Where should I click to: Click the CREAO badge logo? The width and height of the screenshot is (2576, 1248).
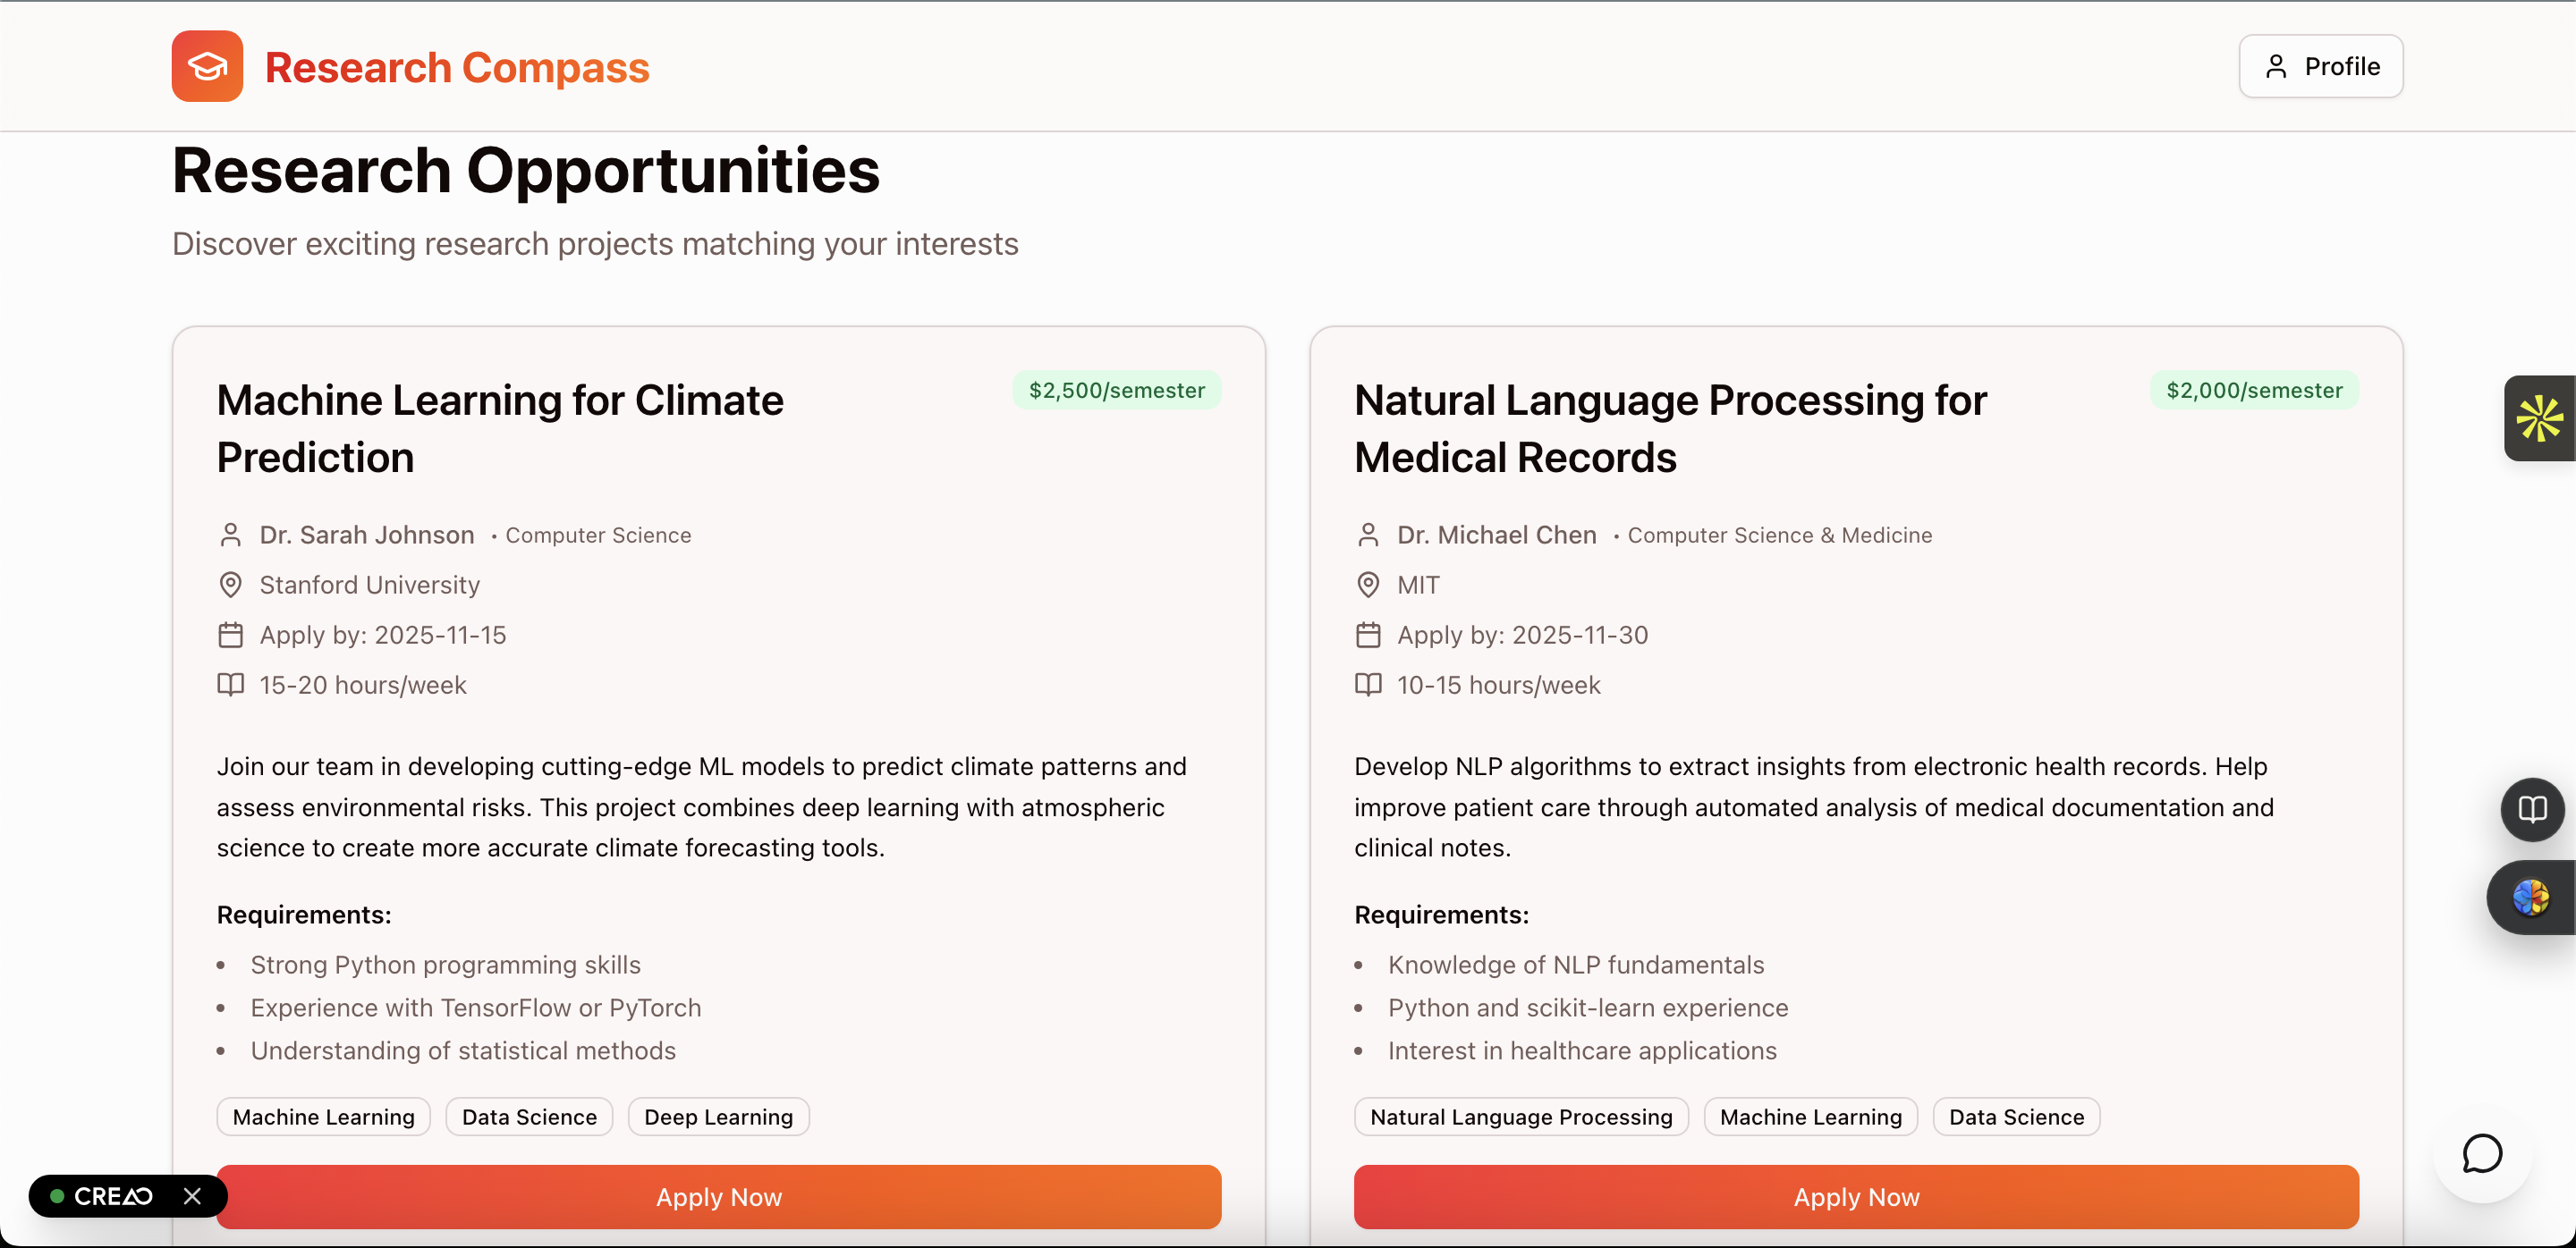tap(112, 1196)
